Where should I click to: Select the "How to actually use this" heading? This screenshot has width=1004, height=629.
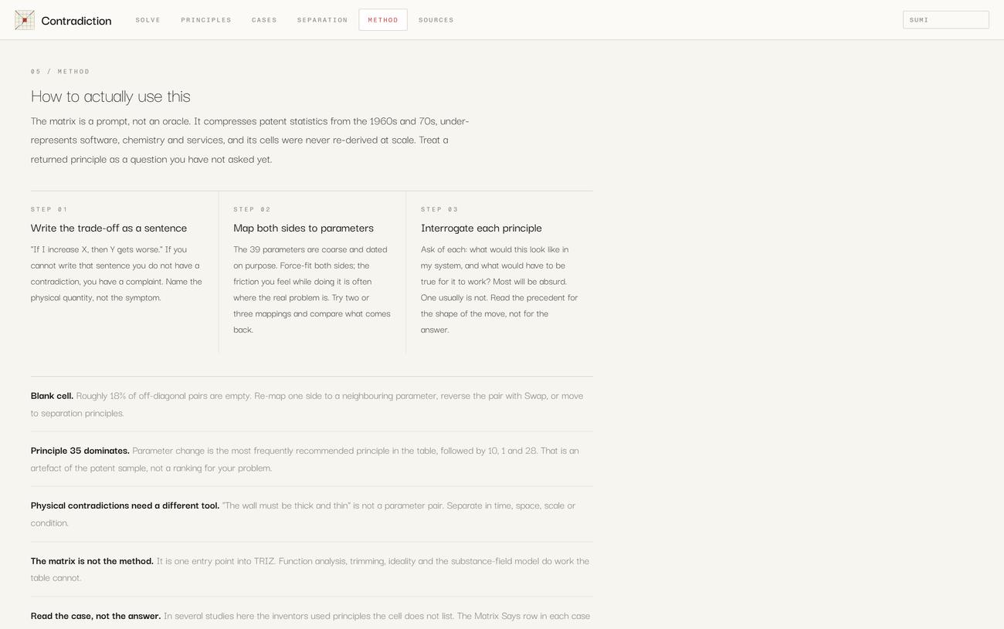(x=110, y=96)
